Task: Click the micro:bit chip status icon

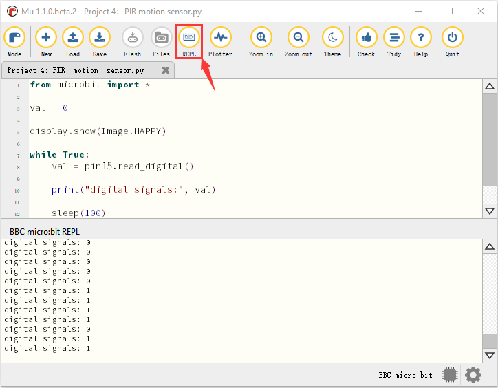Action: (x=450, y=375)
